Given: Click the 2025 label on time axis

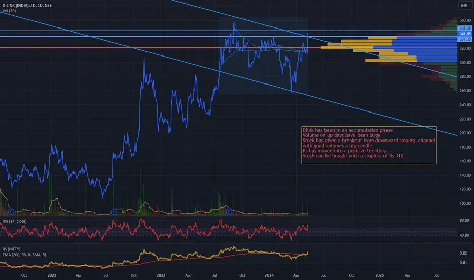Looking at the screenshot, I should coord(380,275).
